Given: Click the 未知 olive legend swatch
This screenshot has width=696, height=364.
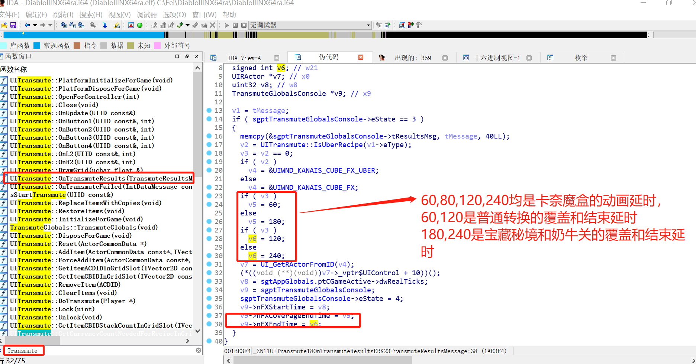Looking at the screenshot, I should (x=130, y=46).
